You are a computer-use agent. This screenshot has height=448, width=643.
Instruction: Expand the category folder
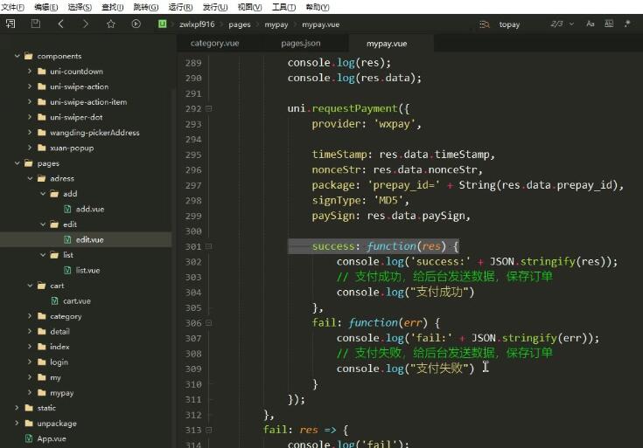tap(30, 316)
